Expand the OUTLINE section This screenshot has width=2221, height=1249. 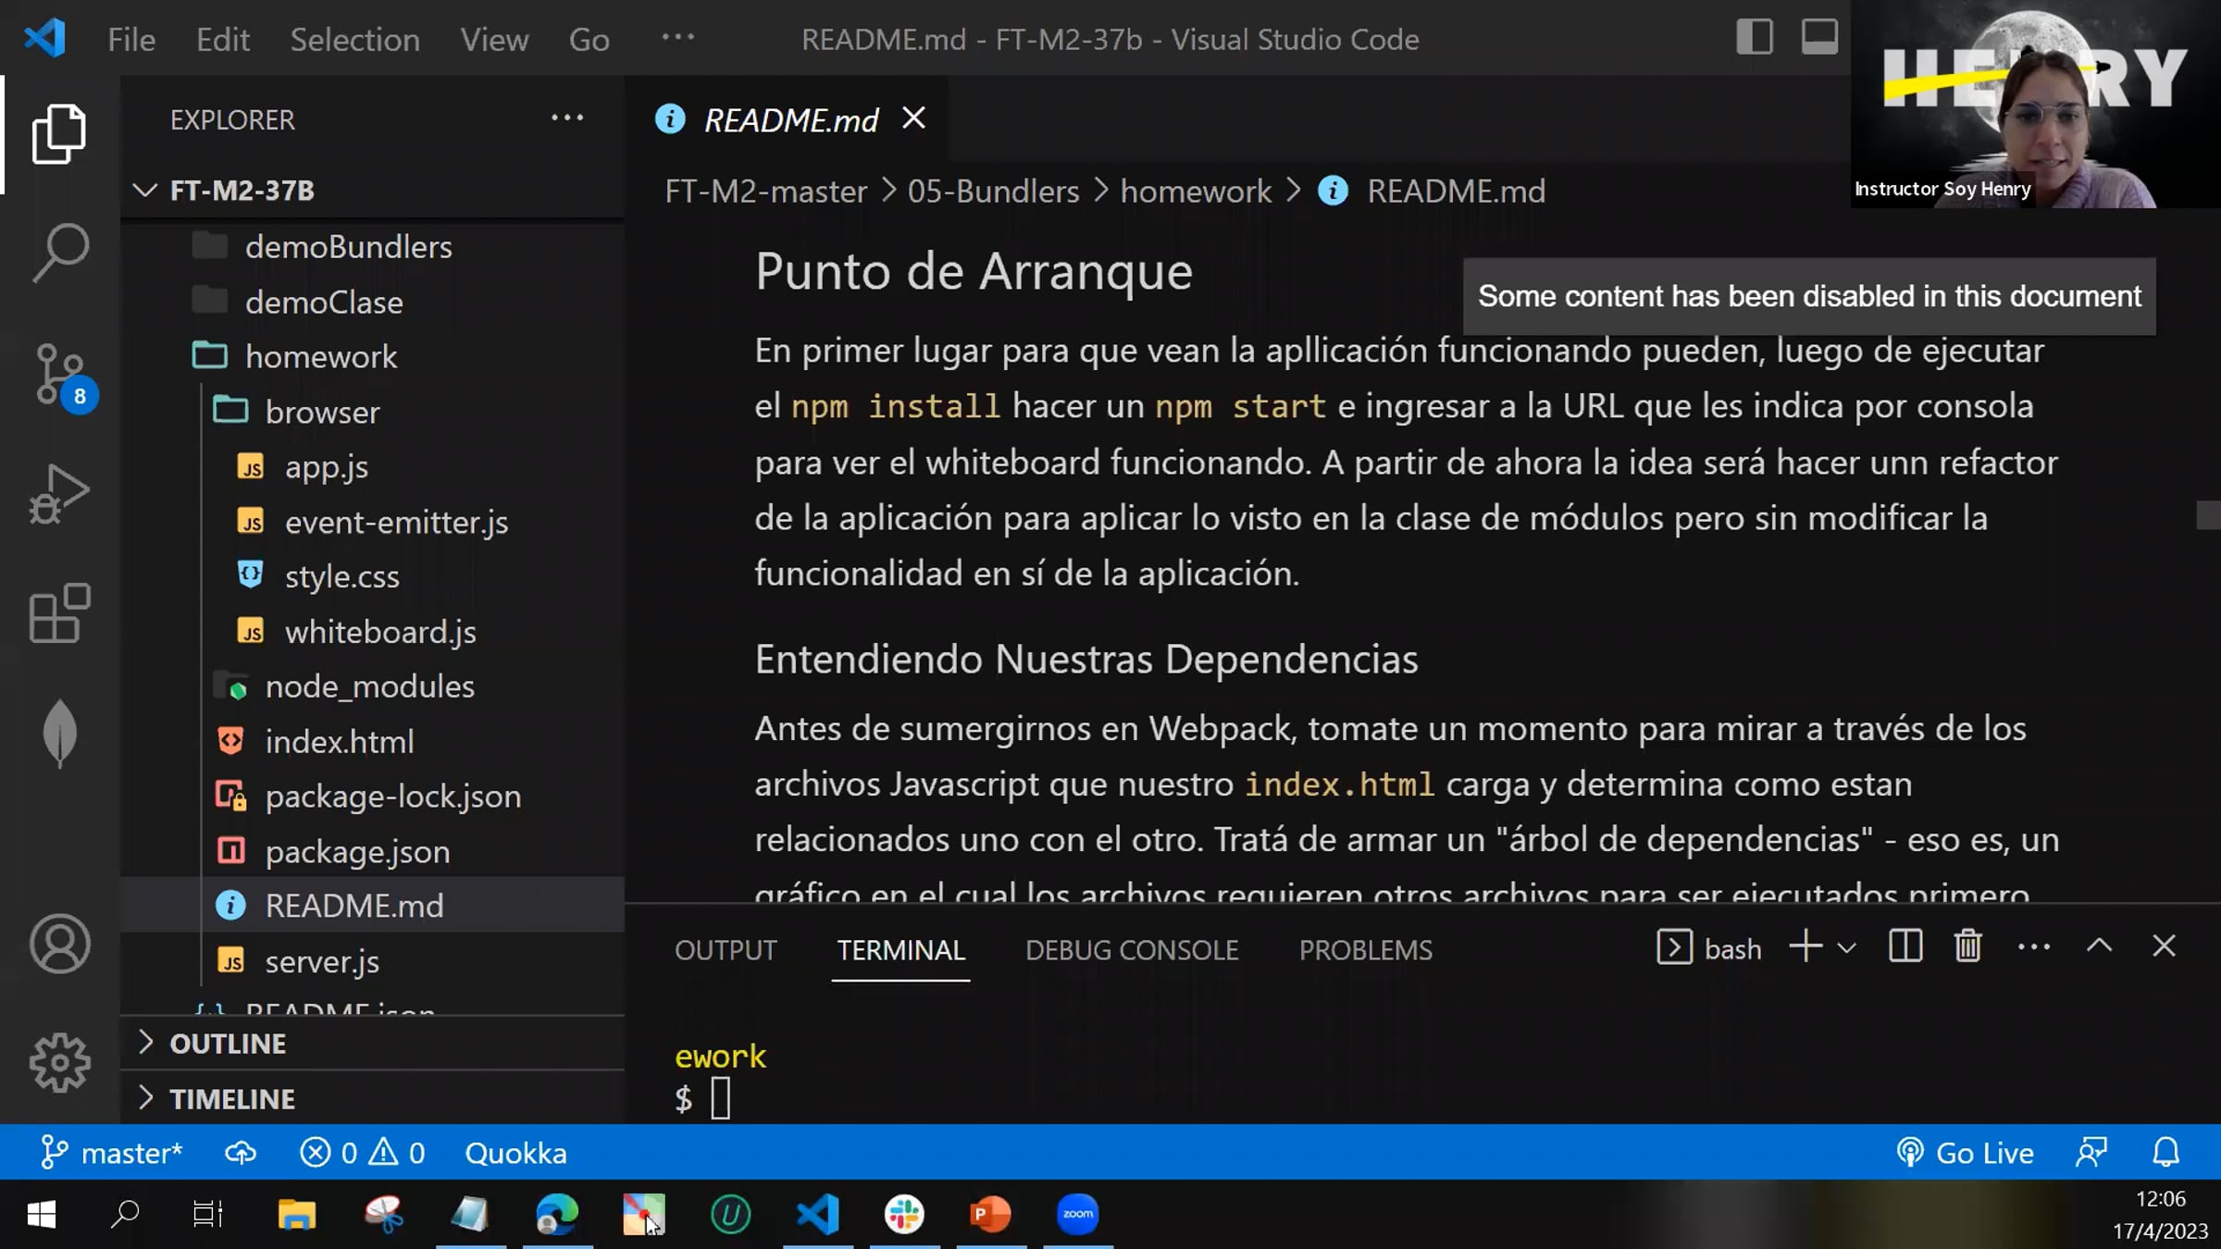pyautogui.click(x=227, y=1044)
